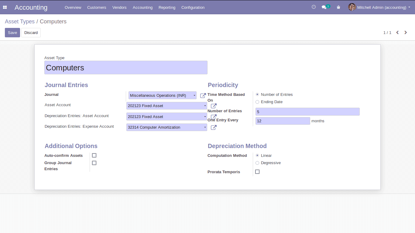Open external link for Expense Account

[x=214, y=127]
